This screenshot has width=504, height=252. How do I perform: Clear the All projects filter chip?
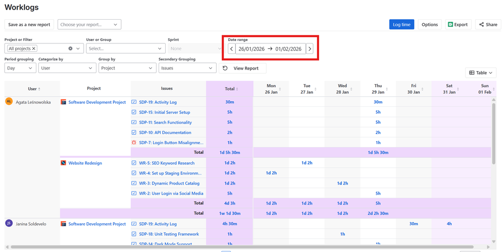click(x=34, y=49)
